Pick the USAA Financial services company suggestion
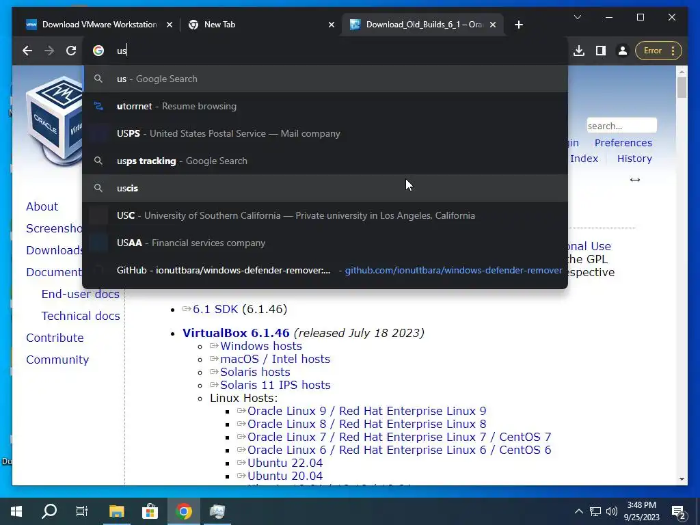This screenshot has width=700, height=525. point(325,243)
